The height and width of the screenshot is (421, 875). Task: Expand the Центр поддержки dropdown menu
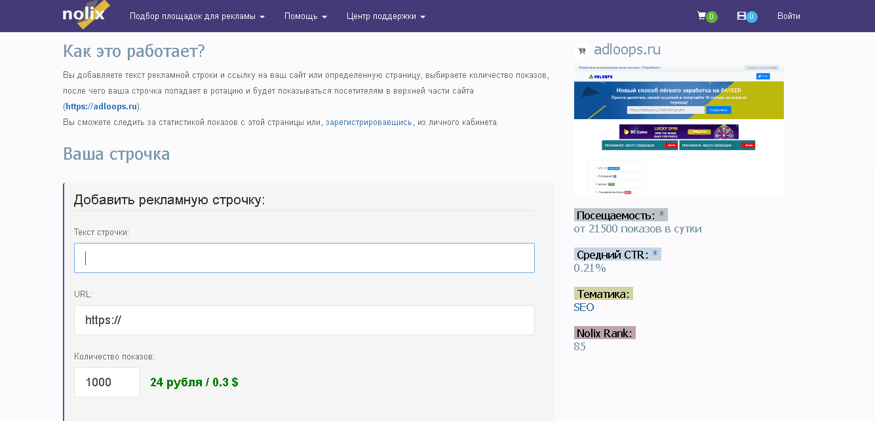(385, 16)
